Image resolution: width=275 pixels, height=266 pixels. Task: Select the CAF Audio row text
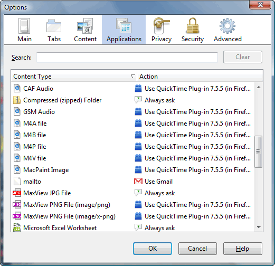pyautogui.click(x=38, y=89)
